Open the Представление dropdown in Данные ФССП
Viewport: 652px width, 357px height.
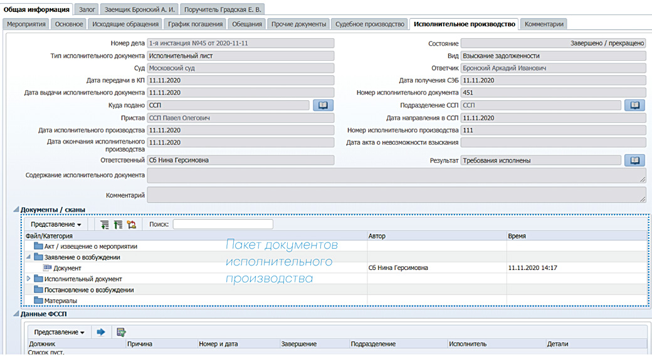point(59,332)
